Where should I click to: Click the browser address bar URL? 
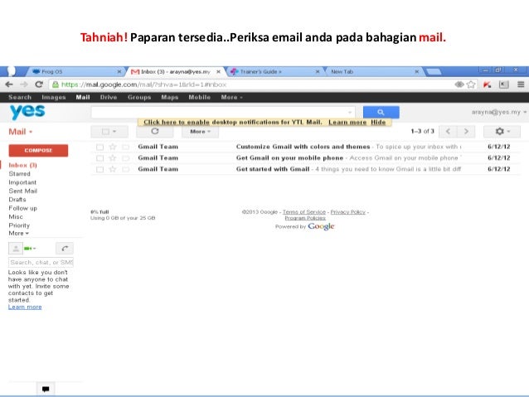pyautogui.click(x=143, y=85)
